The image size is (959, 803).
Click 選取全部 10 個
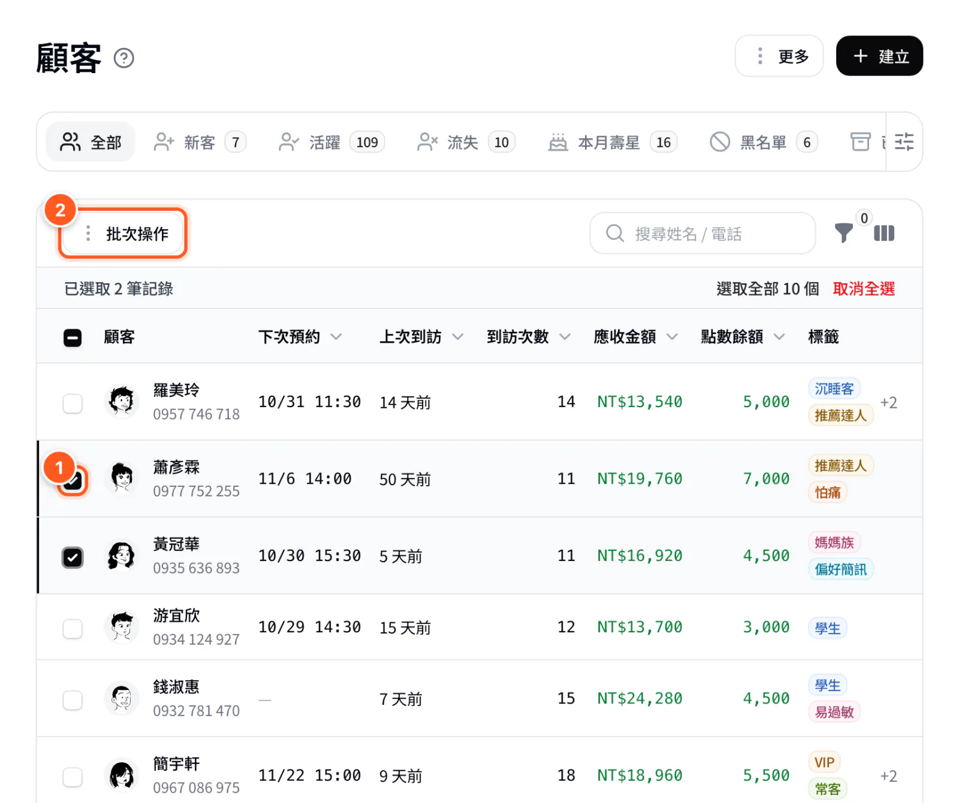pyautogui.click(x=768, y=289)
